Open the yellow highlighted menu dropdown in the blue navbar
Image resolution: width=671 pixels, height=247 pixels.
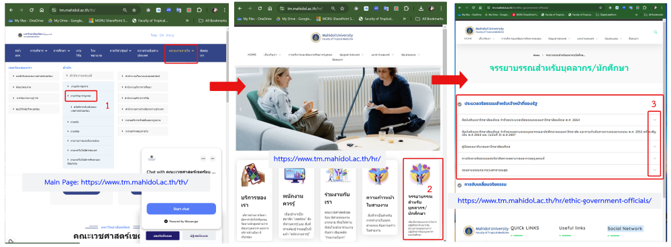tap(181, 51)
